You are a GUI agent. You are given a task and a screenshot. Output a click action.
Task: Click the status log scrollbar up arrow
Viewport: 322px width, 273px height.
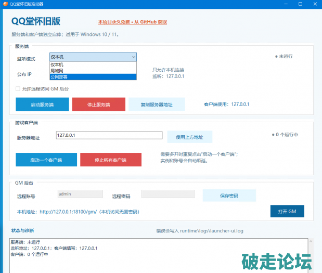[x=311, y=241]
